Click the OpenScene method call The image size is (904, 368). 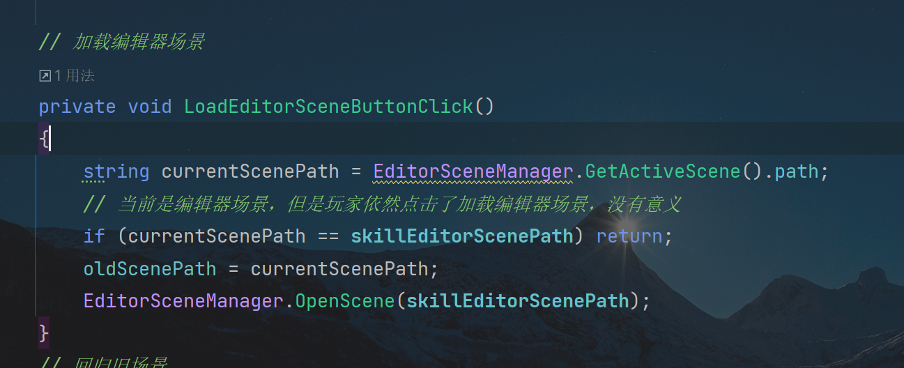(345, 301)
